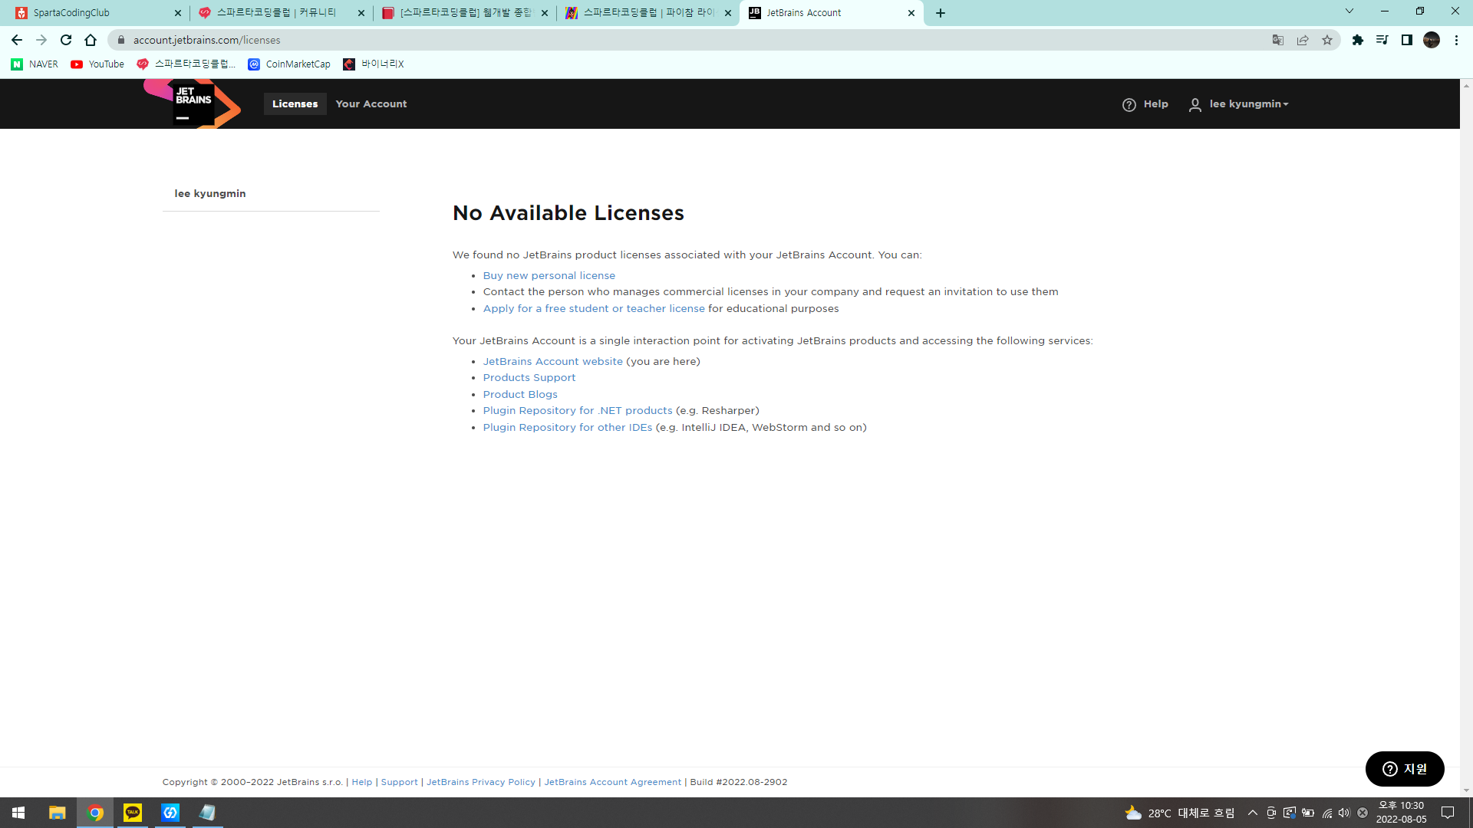Image resolution: width=1473 pixels, height=828 pixels.
Task: Switch to the 파이참 라이 browser tab
Action: (x=647, y=13)
